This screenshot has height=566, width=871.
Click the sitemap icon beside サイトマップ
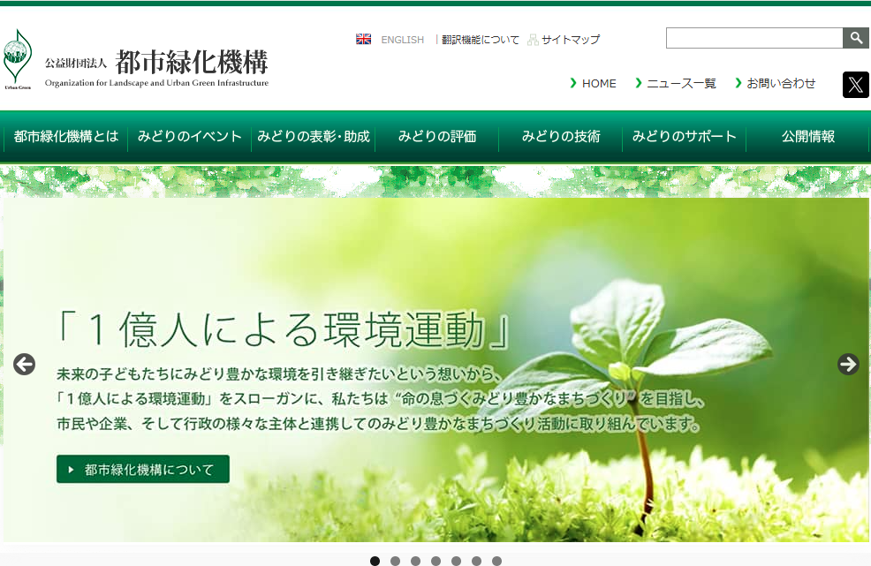tap(533, 40)
